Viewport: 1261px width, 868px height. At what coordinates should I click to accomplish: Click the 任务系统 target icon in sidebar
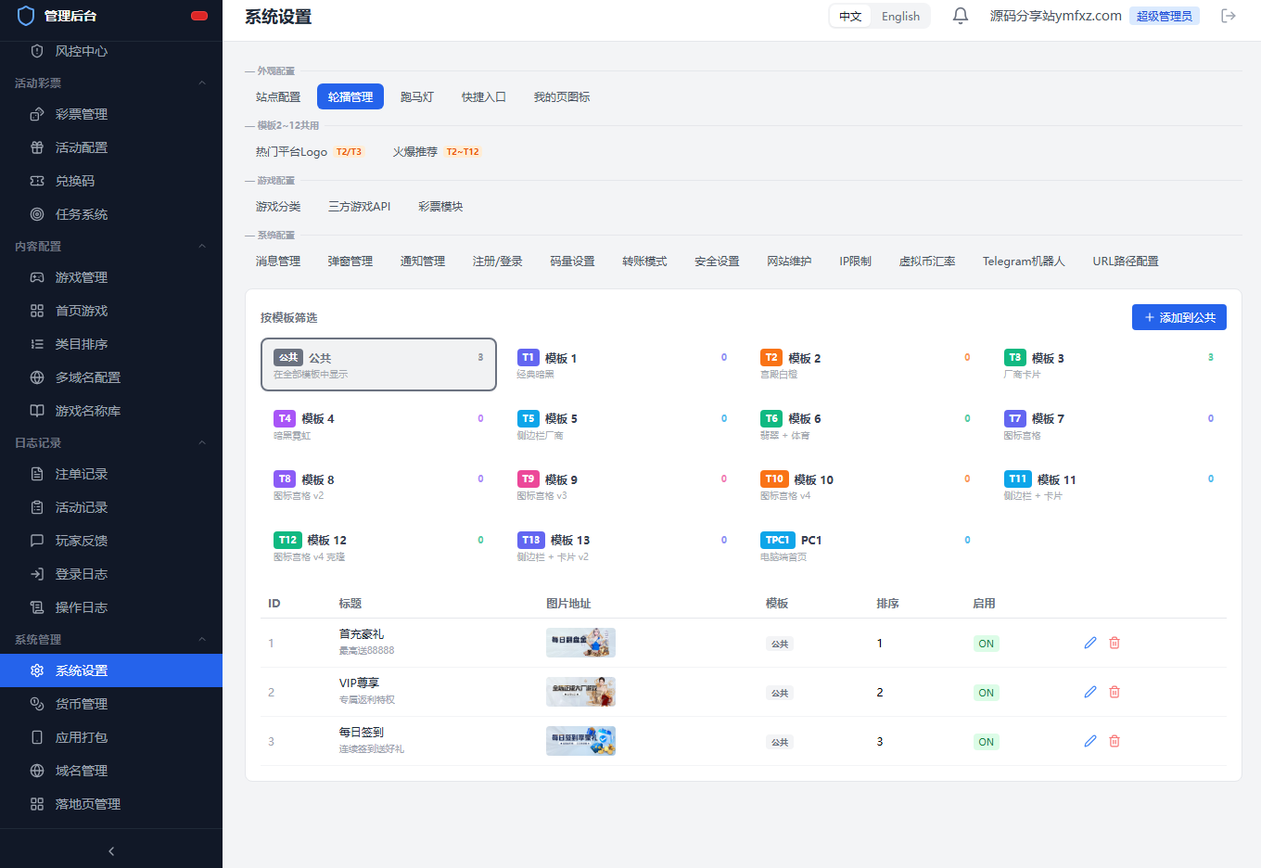pos(37,214)
